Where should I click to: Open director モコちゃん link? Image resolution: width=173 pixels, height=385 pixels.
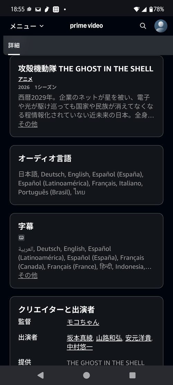click(83, 322)
